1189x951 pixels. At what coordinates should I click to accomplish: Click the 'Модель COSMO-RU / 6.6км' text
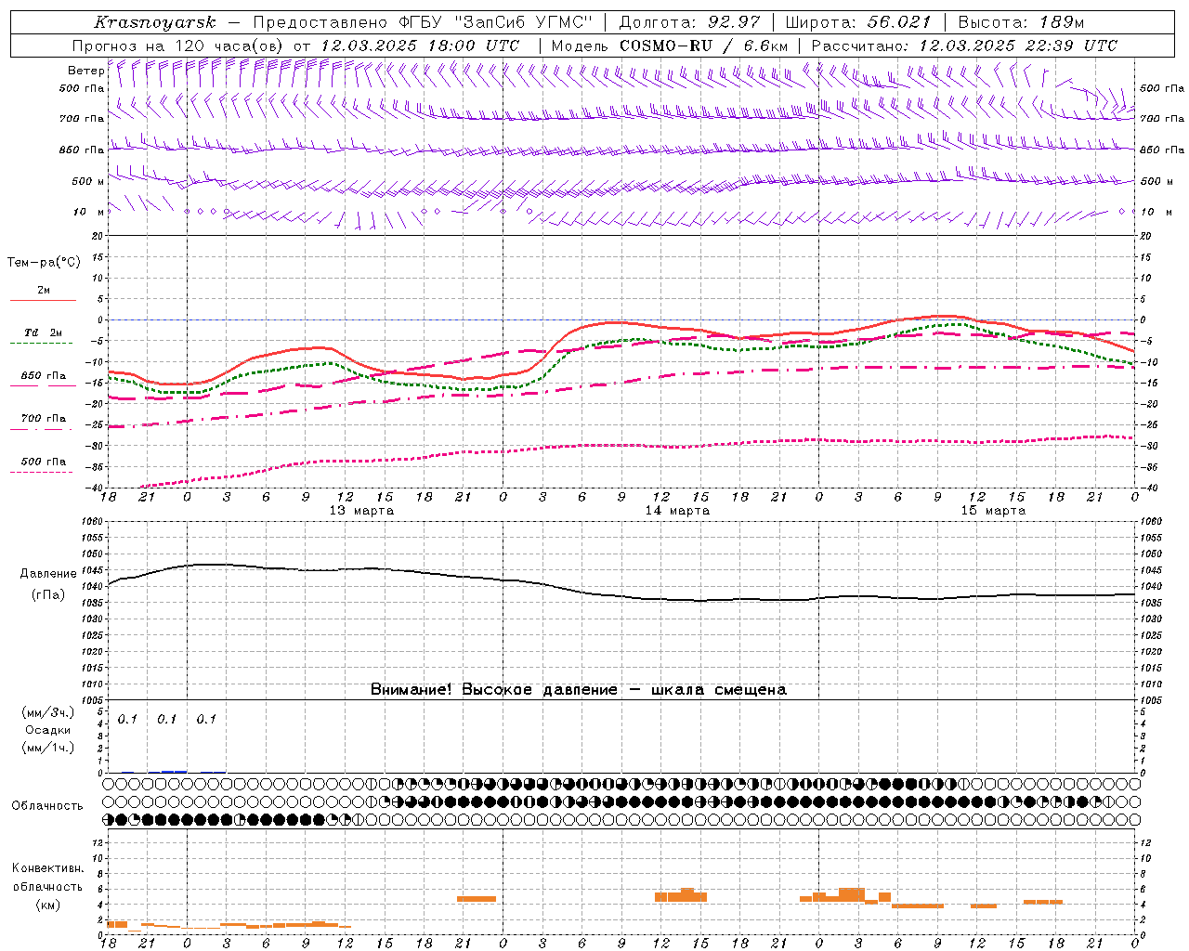coord(669,46)
